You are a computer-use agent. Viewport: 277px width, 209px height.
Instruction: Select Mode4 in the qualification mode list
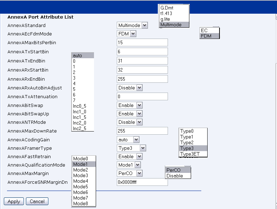pyautogui.click(x=81, y=181)
